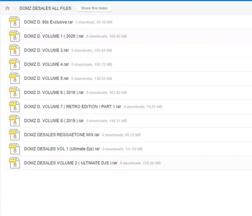The width and height of the screenshot is (252, 216).
Task: Click RAR icon for VOLUME 6 ( 2019 )
Action: (14, 92)
